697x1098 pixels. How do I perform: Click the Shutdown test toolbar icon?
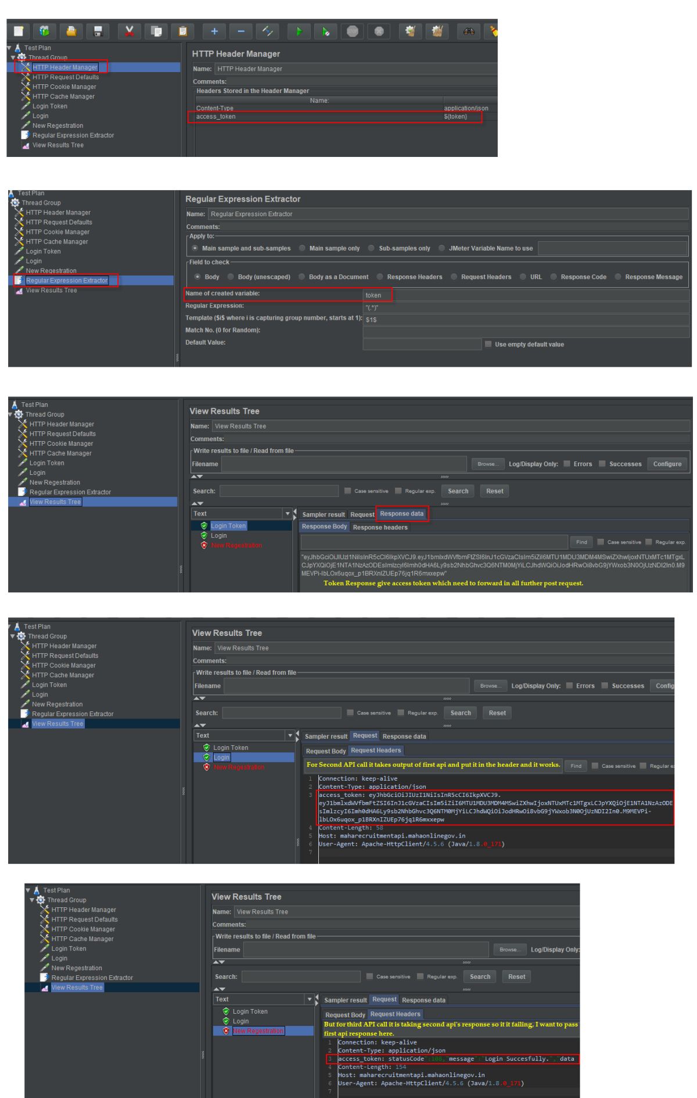coord(379,31)
